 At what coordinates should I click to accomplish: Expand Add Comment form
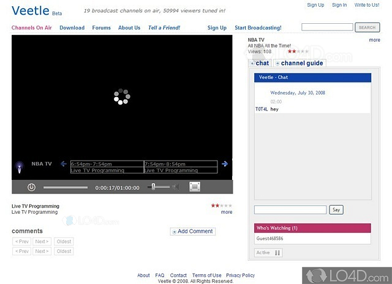(193, 231)
